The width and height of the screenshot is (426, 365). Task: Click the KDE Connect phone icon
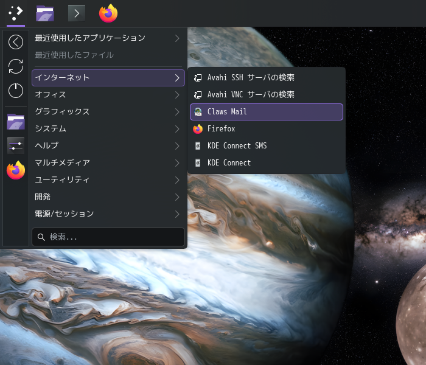coord(198,163)
